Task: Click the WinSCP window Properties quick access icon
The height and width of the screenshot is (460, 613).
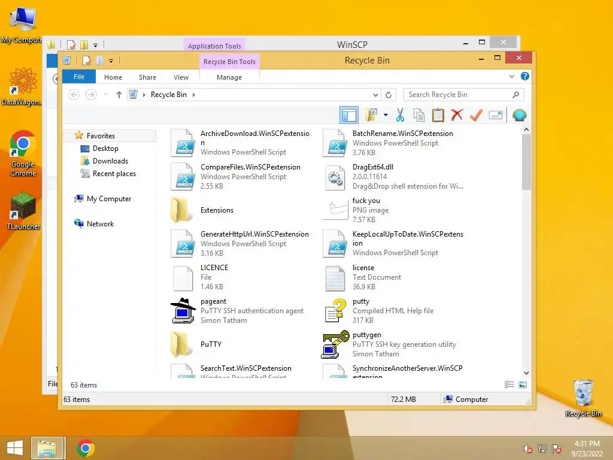Action: click(x=71, y=44)
